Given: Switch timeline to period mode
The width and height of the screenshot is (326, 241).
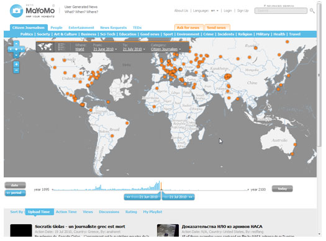Looking at the screenshot, I should tap(15, 193).
